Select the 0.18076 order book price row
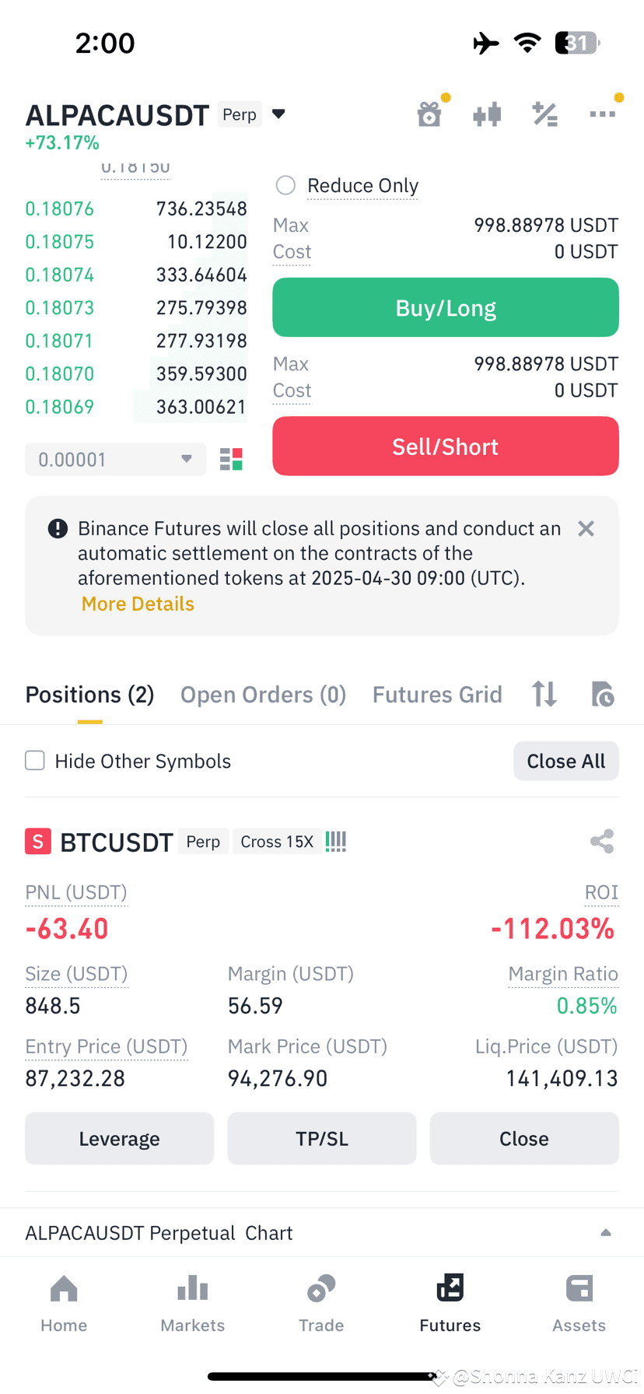Viewport: 644px width, 1394px height. 136,208
